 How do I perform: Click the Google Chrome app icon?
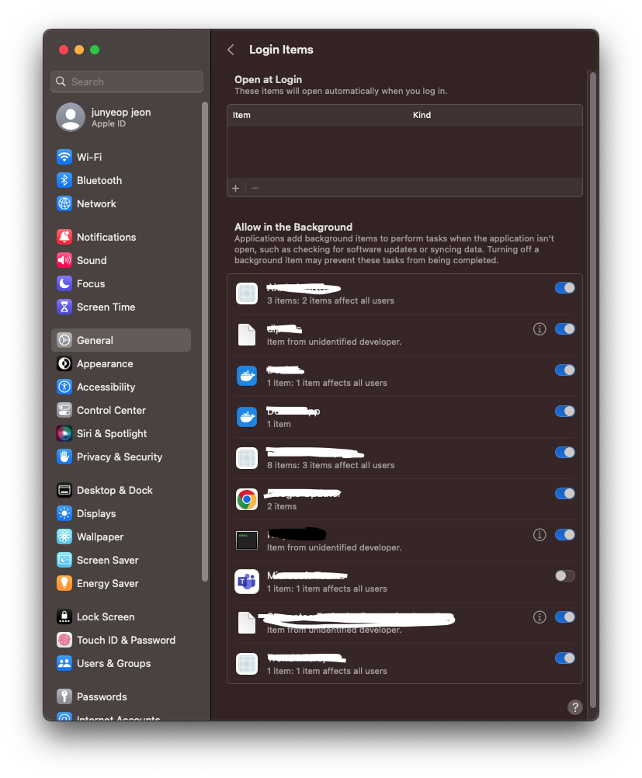[247, 500]
